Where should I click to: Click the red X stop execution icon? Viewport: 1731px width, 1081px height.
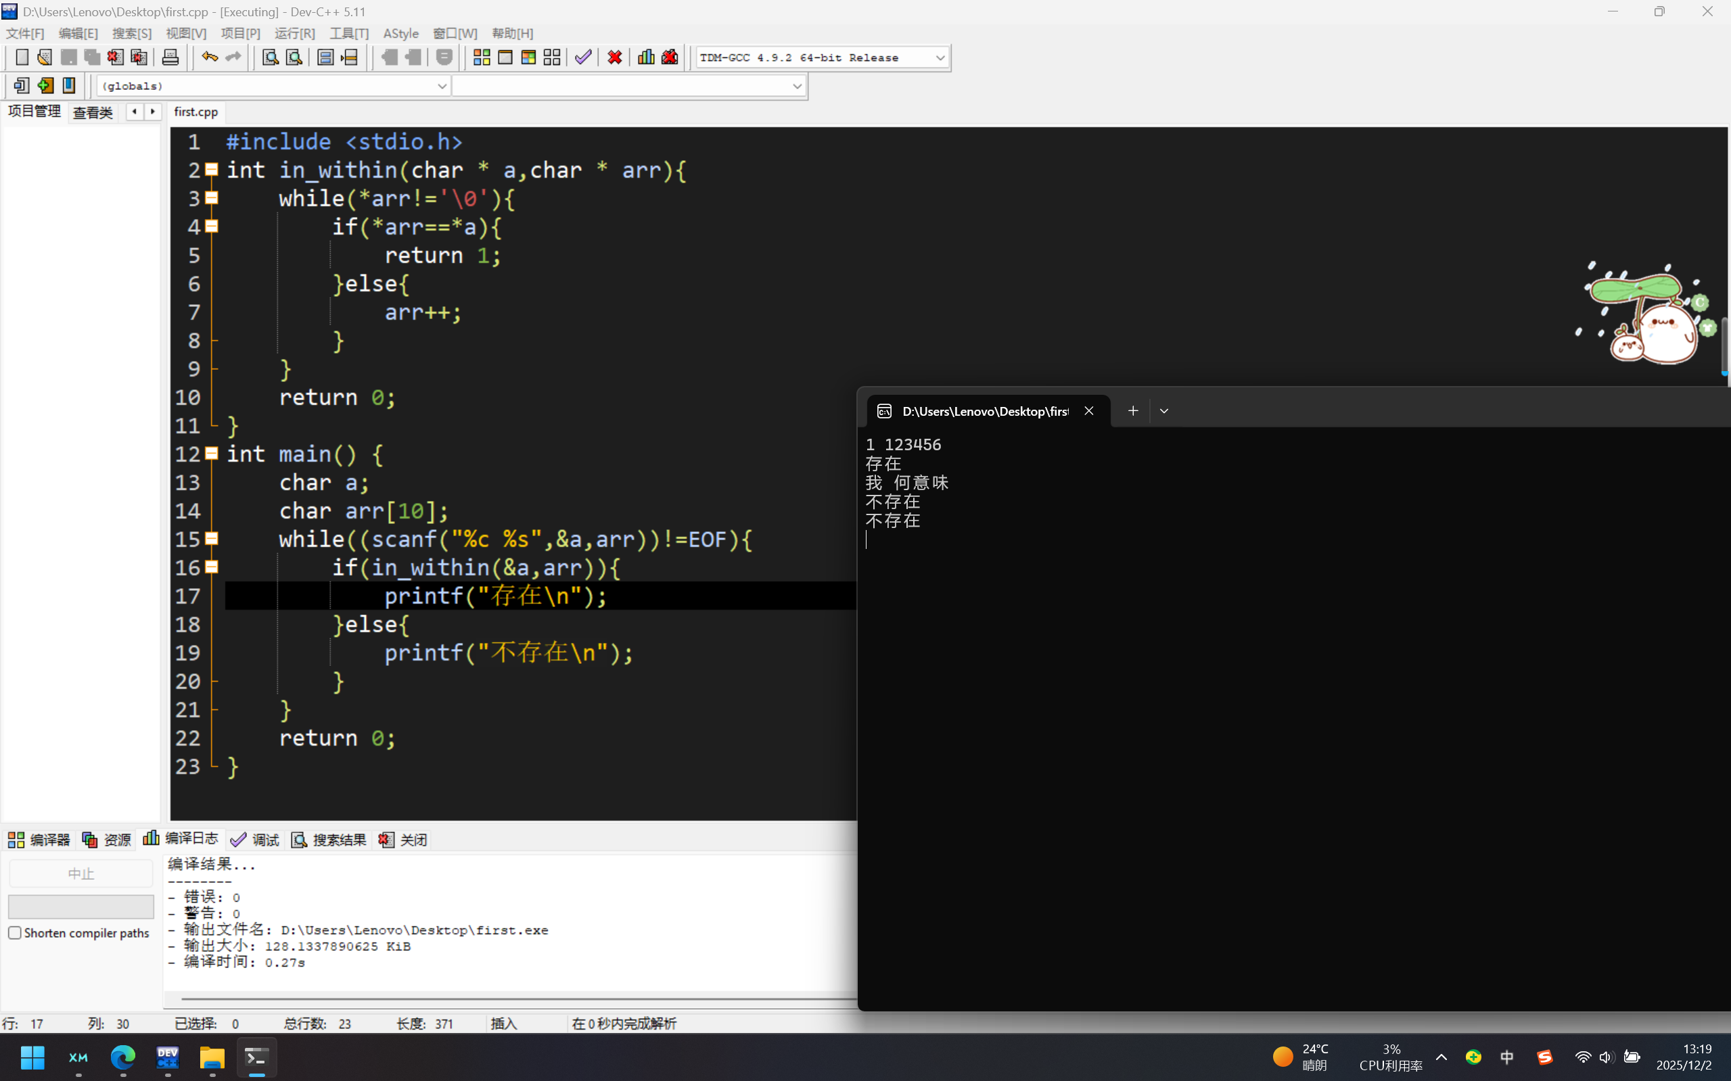(x=614, y=57)
